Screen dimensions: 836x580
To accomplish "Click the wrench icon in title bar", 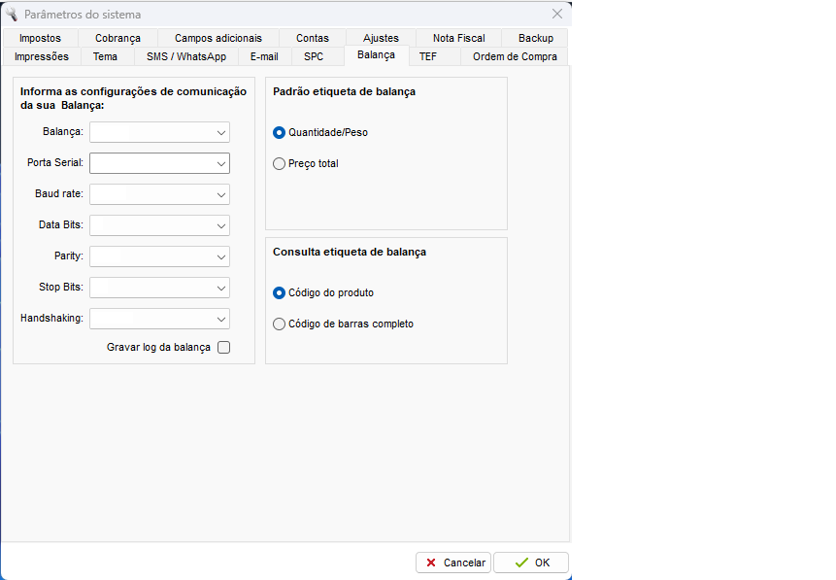I will tap(12, 14).
